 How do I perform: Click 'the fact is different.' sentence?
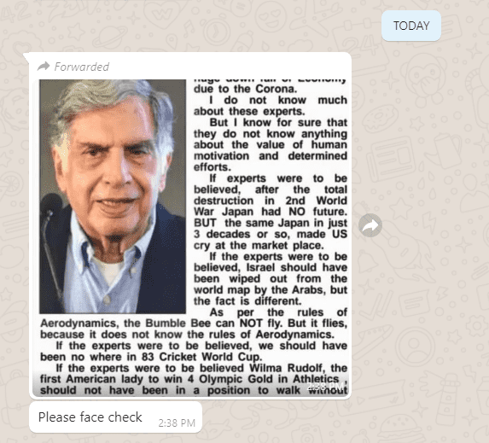click(247, 301)
